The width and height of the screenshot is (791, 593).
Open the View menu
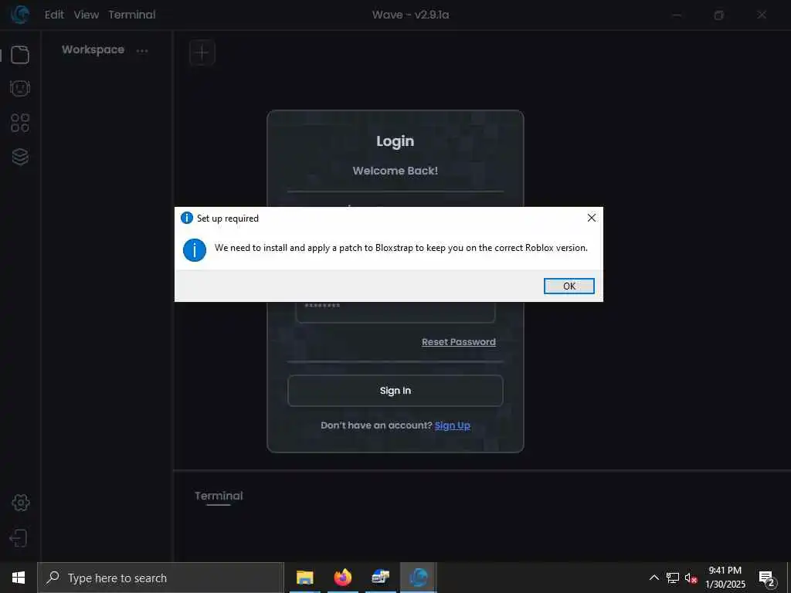click(x=87, y=15)
